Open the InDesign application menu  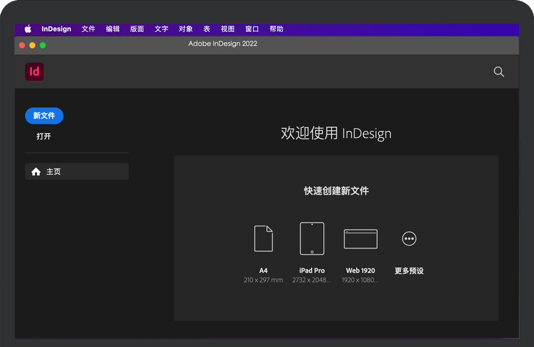tap(56, 29)
